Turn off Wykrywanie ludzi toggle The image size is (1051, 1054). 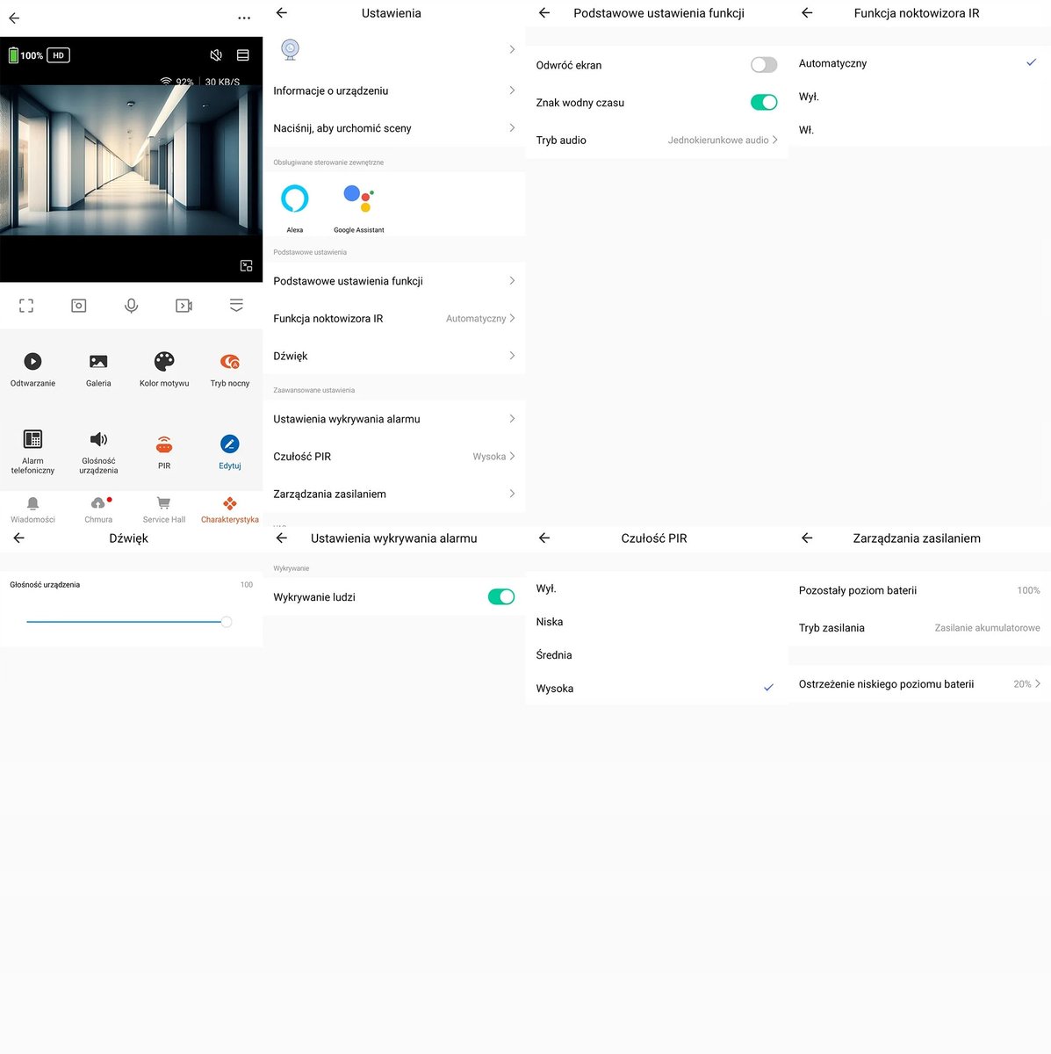click(500, 597)
